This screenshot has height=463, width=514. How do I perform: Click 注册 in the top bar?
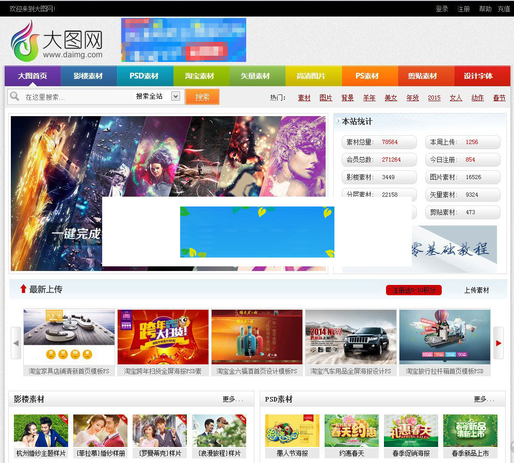(x=463, y=9)
